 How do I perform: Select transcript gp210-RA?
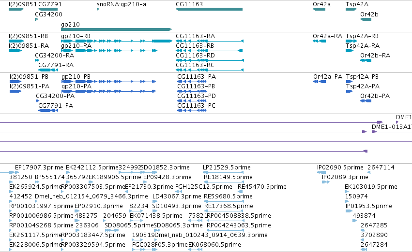[x=109, y=51]
